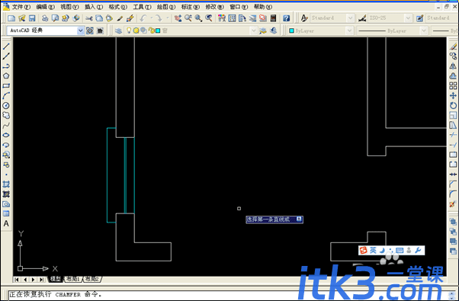Screen dimensions: 459x301
Task: Open Sogou IME wrench settings
Action: click(x=418, y=251)
